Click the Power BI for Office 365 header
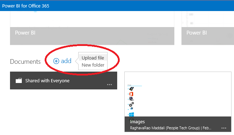This screenshot has width=234, height=135. (26, 6)
